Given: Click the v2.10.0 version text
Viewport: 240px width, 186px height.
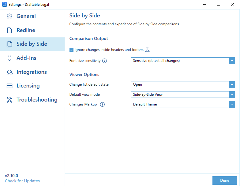Looking at the screenshot, I should pos(12,176).
